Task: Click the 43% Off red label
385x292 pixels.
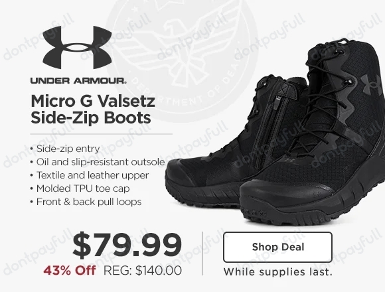Action: tap(70, 270)
